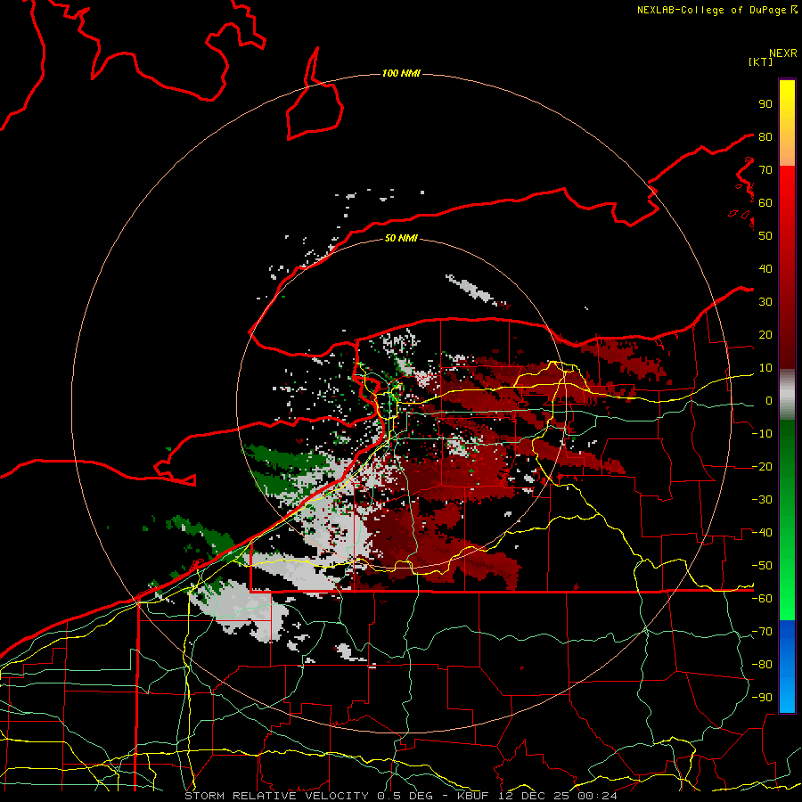This screenshot has width=802, height=802.
Task: Click the -40 value on velocity scale
Action: (x=762, y=533)
